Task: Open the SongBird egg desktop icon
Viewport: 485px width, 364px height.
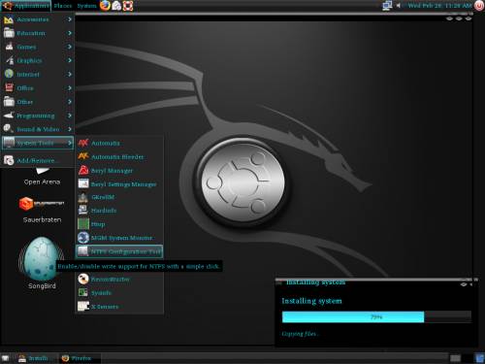Action: 42,263
